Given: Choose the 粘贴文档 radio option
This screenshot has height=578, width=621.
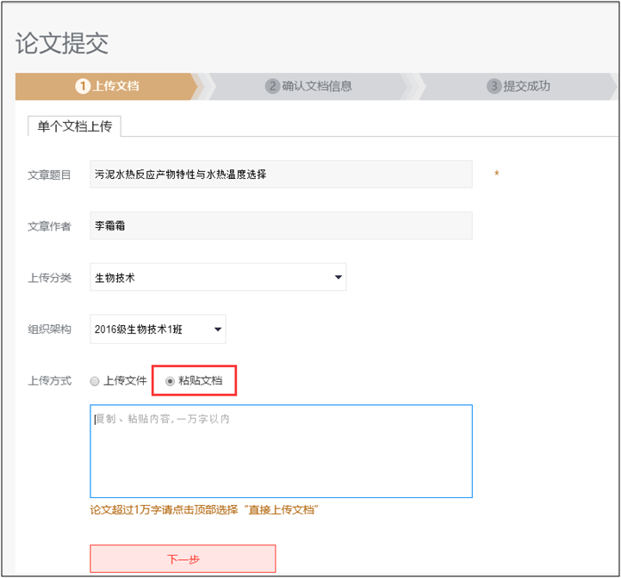Looking at the screenshot, I should (x=170, y=381).
